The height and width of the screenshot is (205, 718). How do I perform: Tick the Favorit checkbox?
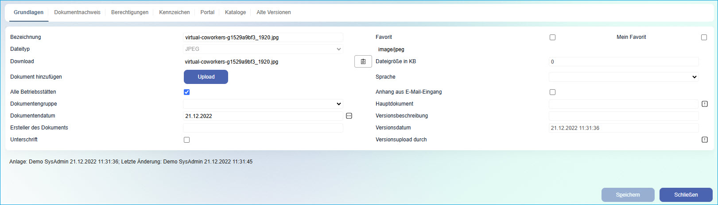click(552, 38)
